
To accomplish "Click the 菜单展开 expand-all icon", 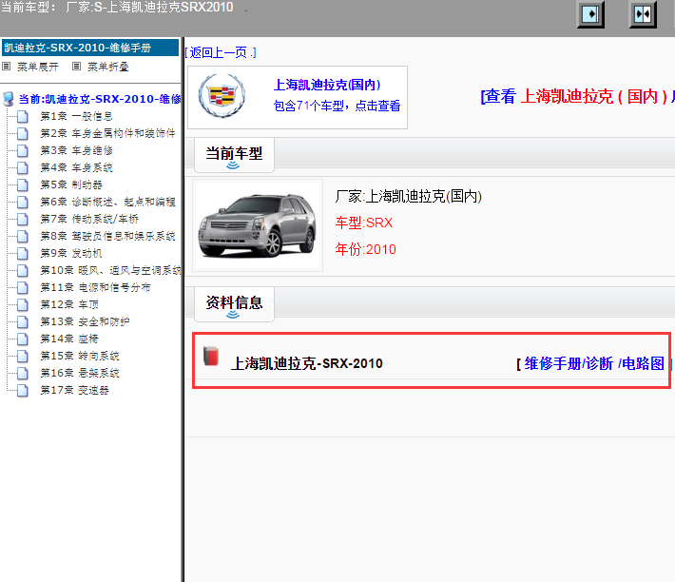I will click(6, 67).
